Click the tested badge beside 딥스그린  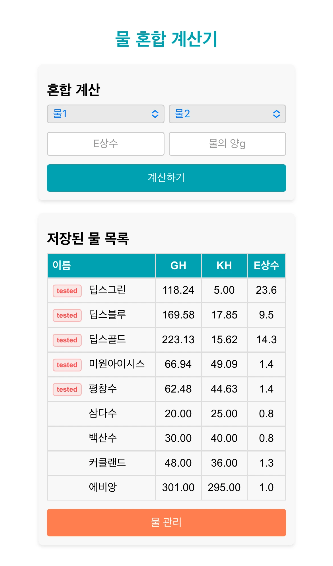67,291
